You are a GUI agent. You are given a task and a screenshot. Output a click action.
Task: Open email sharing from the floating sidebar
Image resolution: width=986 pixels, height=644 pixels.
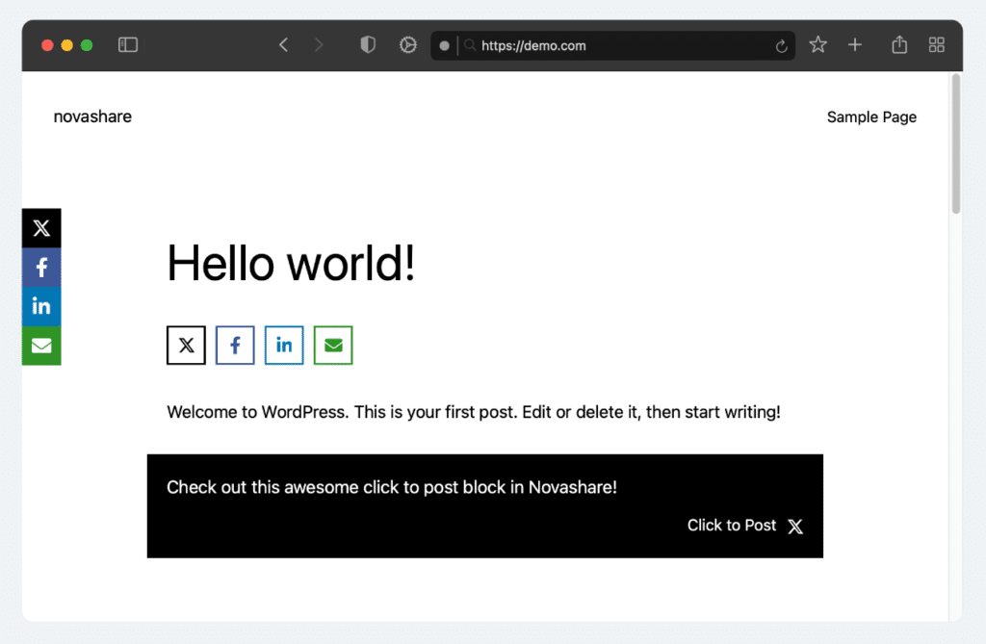point(40,346)
